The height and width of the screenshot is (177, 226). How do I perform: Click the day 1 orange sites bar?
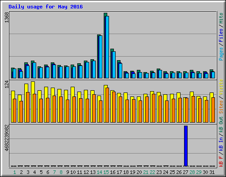click(15, 111)
